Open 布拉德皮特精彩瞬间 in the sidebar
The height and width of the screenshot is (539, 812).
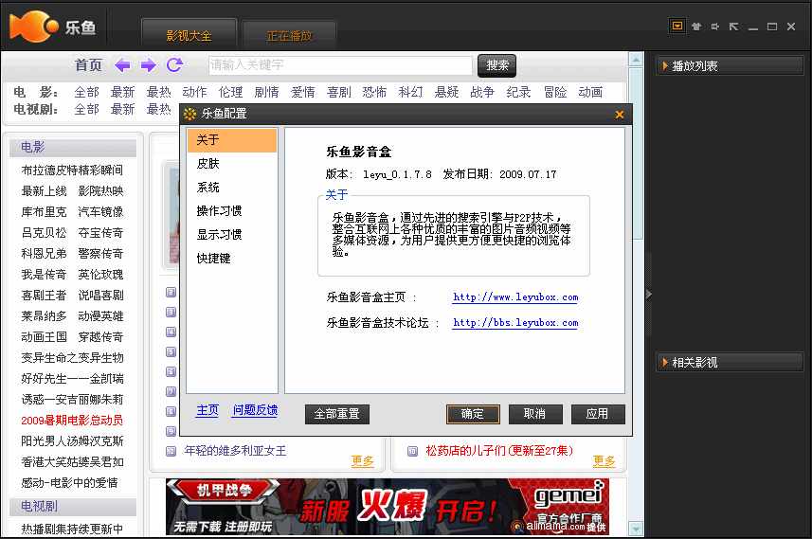pyautogui.click(x=72, y=171)
